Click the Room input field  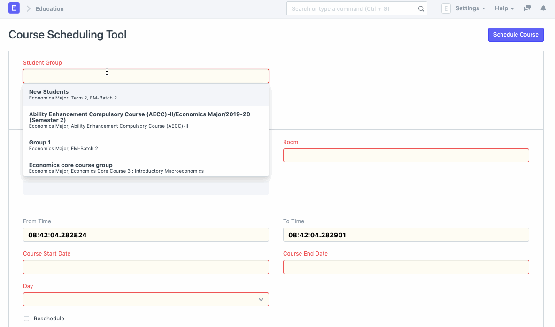point(406,155)
